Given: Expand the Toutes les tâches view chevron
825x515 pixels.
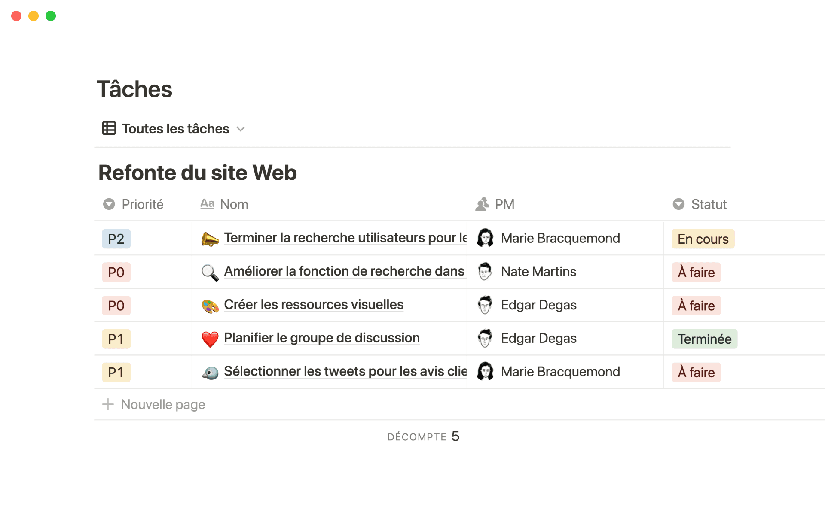Looking at the screenshot, I should point(241,129).
